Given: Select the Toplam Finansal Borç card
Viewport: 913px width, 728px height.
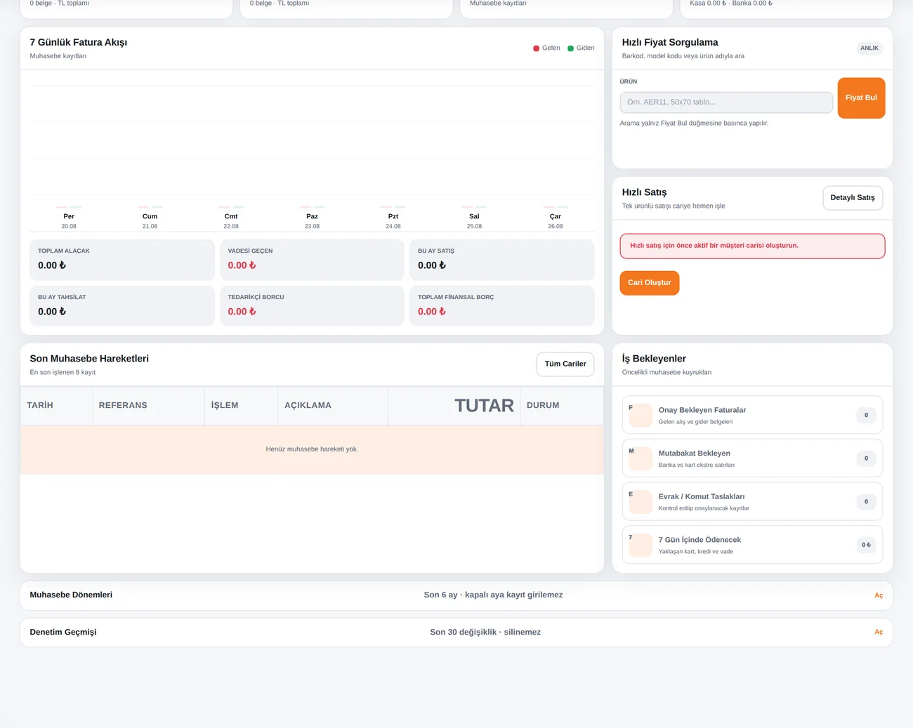Looking at the screenshot, I should coord(501,305).
